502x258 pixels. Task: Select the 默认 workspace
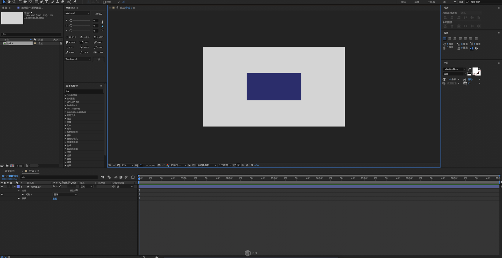point(403,2)
